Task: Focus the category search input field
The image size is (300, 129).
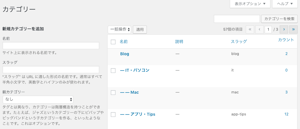Action: coord(237,19)
